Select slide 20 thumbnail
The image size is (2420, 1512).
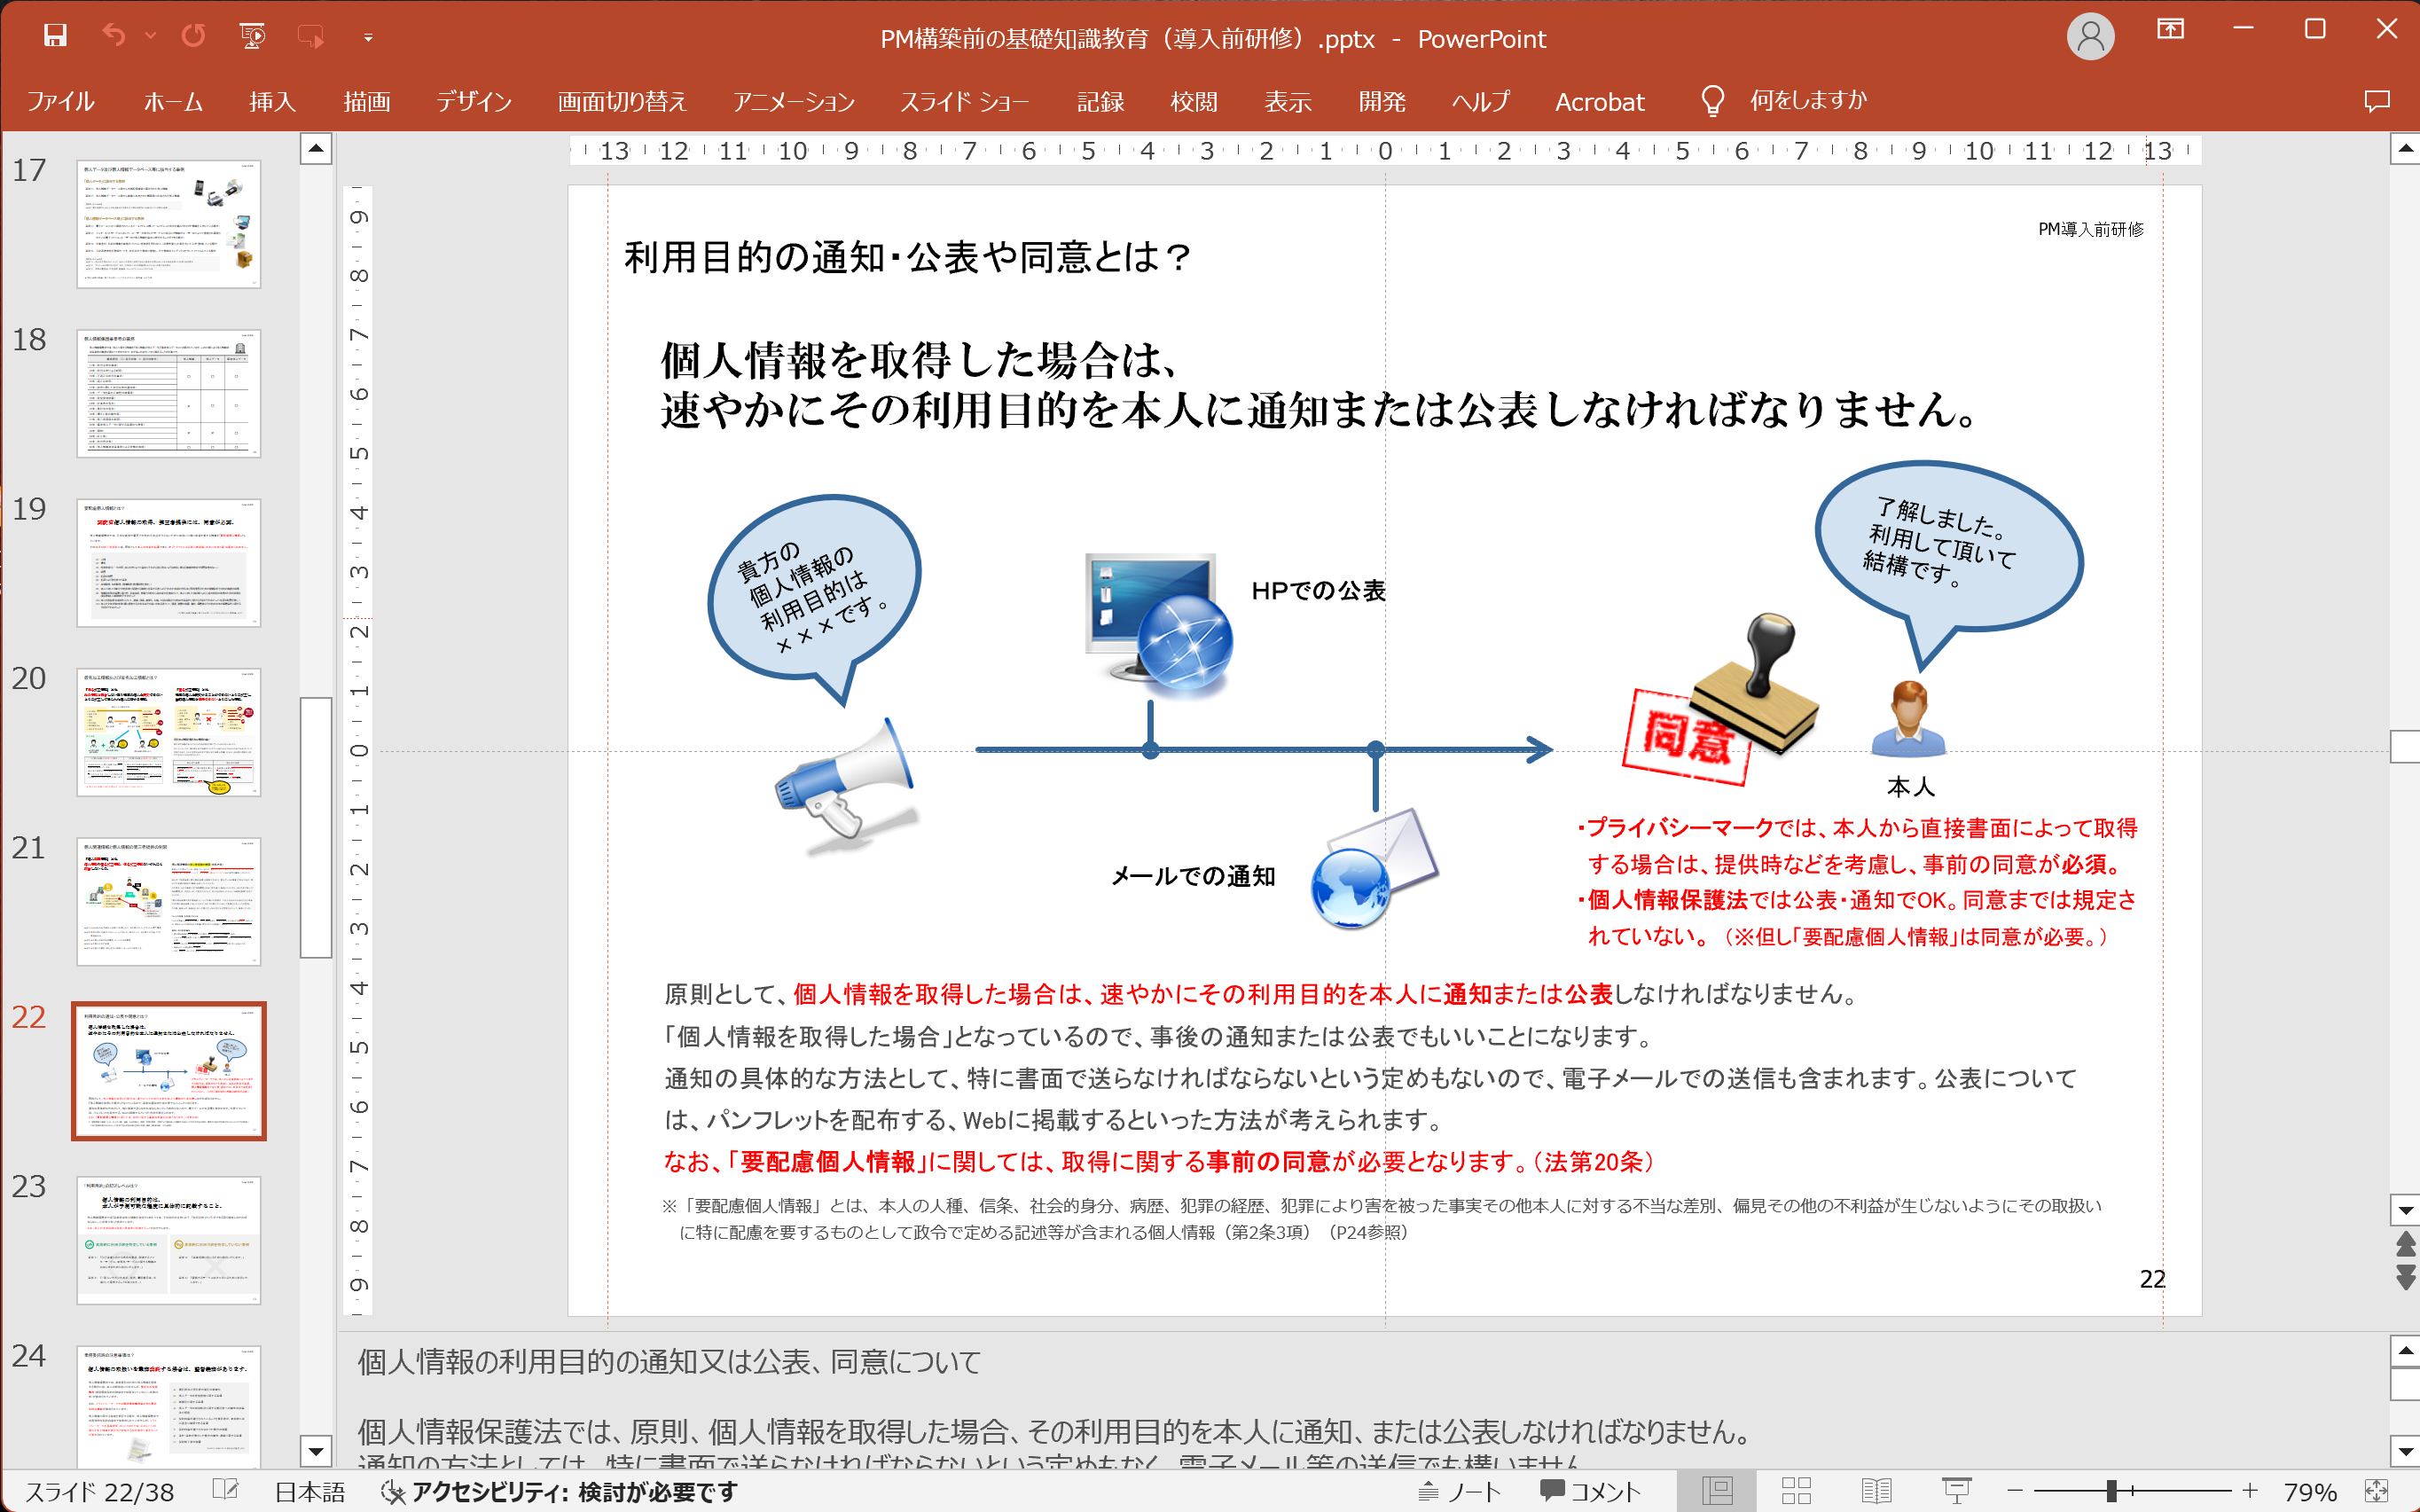[x=169, y=732]
